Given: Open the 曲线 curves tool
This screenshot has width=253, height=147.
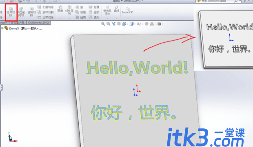Looking at the screenshot, I should click(116, 9).
